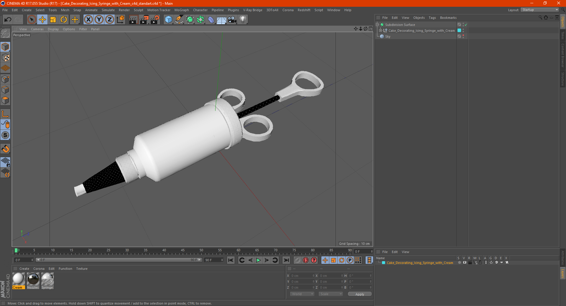Open the spline Pen tool
This screenshot has height=306, width=566.
point(179,20)
